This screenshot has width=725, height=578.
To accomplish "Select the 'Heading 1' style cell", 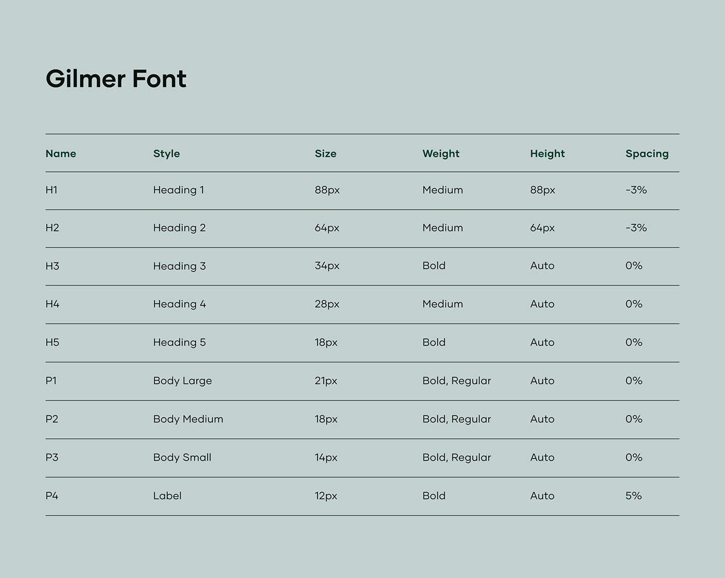I will [179, 190].
